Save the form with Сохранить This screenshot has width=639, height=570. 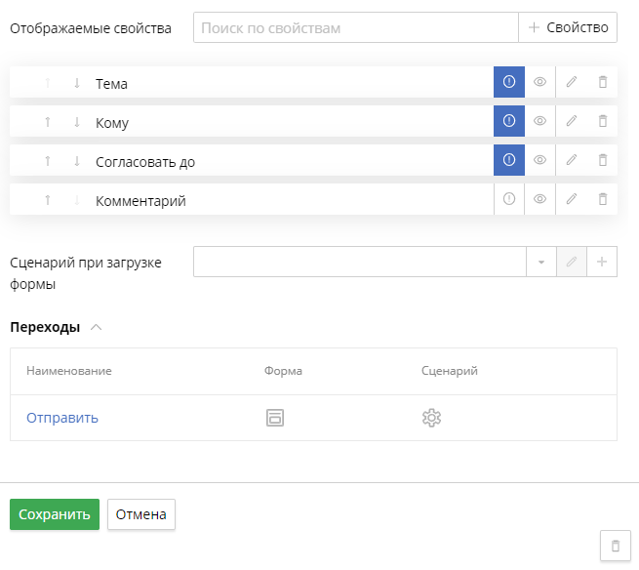click(x=55, y=514)
